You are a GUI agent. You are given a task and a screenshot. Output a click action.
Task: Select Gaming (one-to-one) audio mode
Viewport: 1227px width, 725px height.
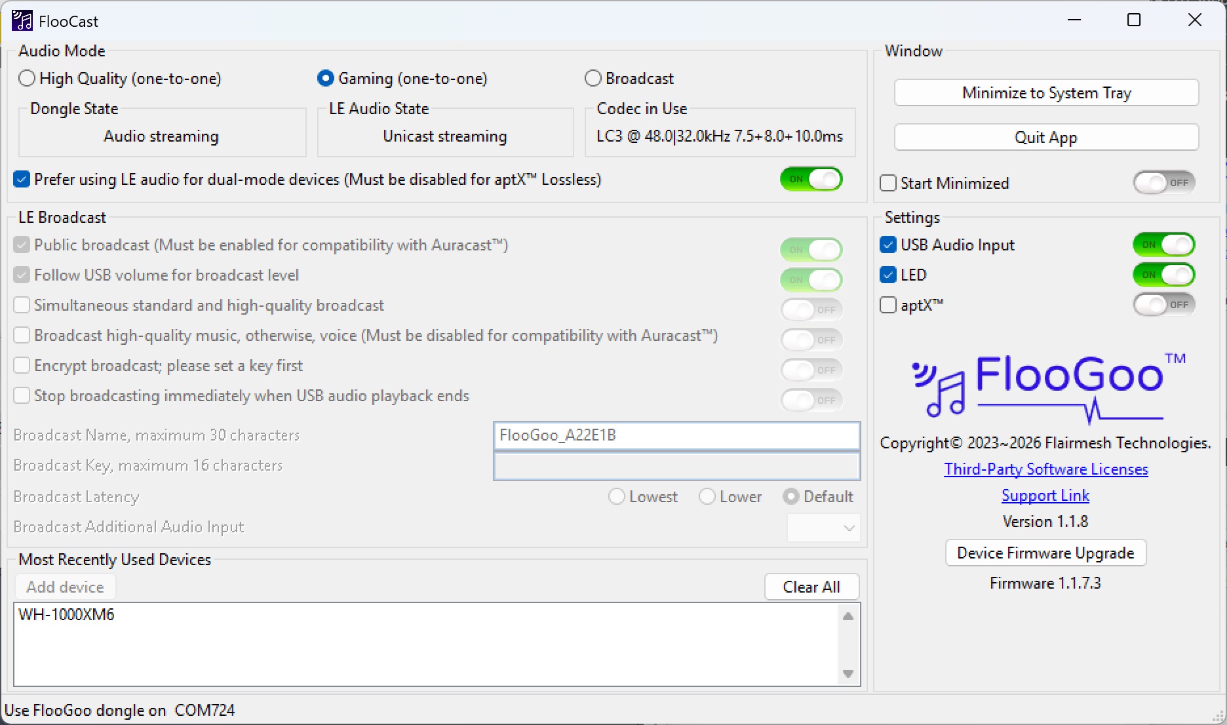click(402, 79)
